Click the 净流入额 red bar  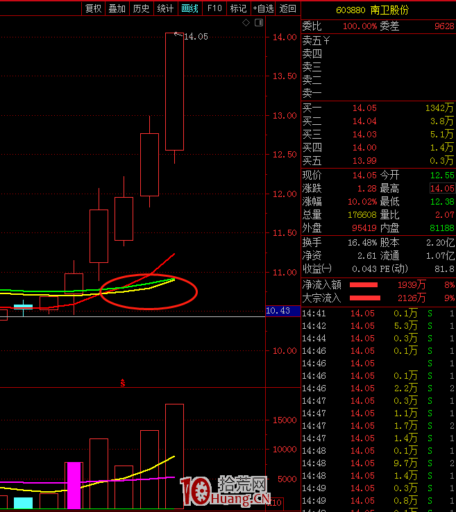tap(364, 285)
